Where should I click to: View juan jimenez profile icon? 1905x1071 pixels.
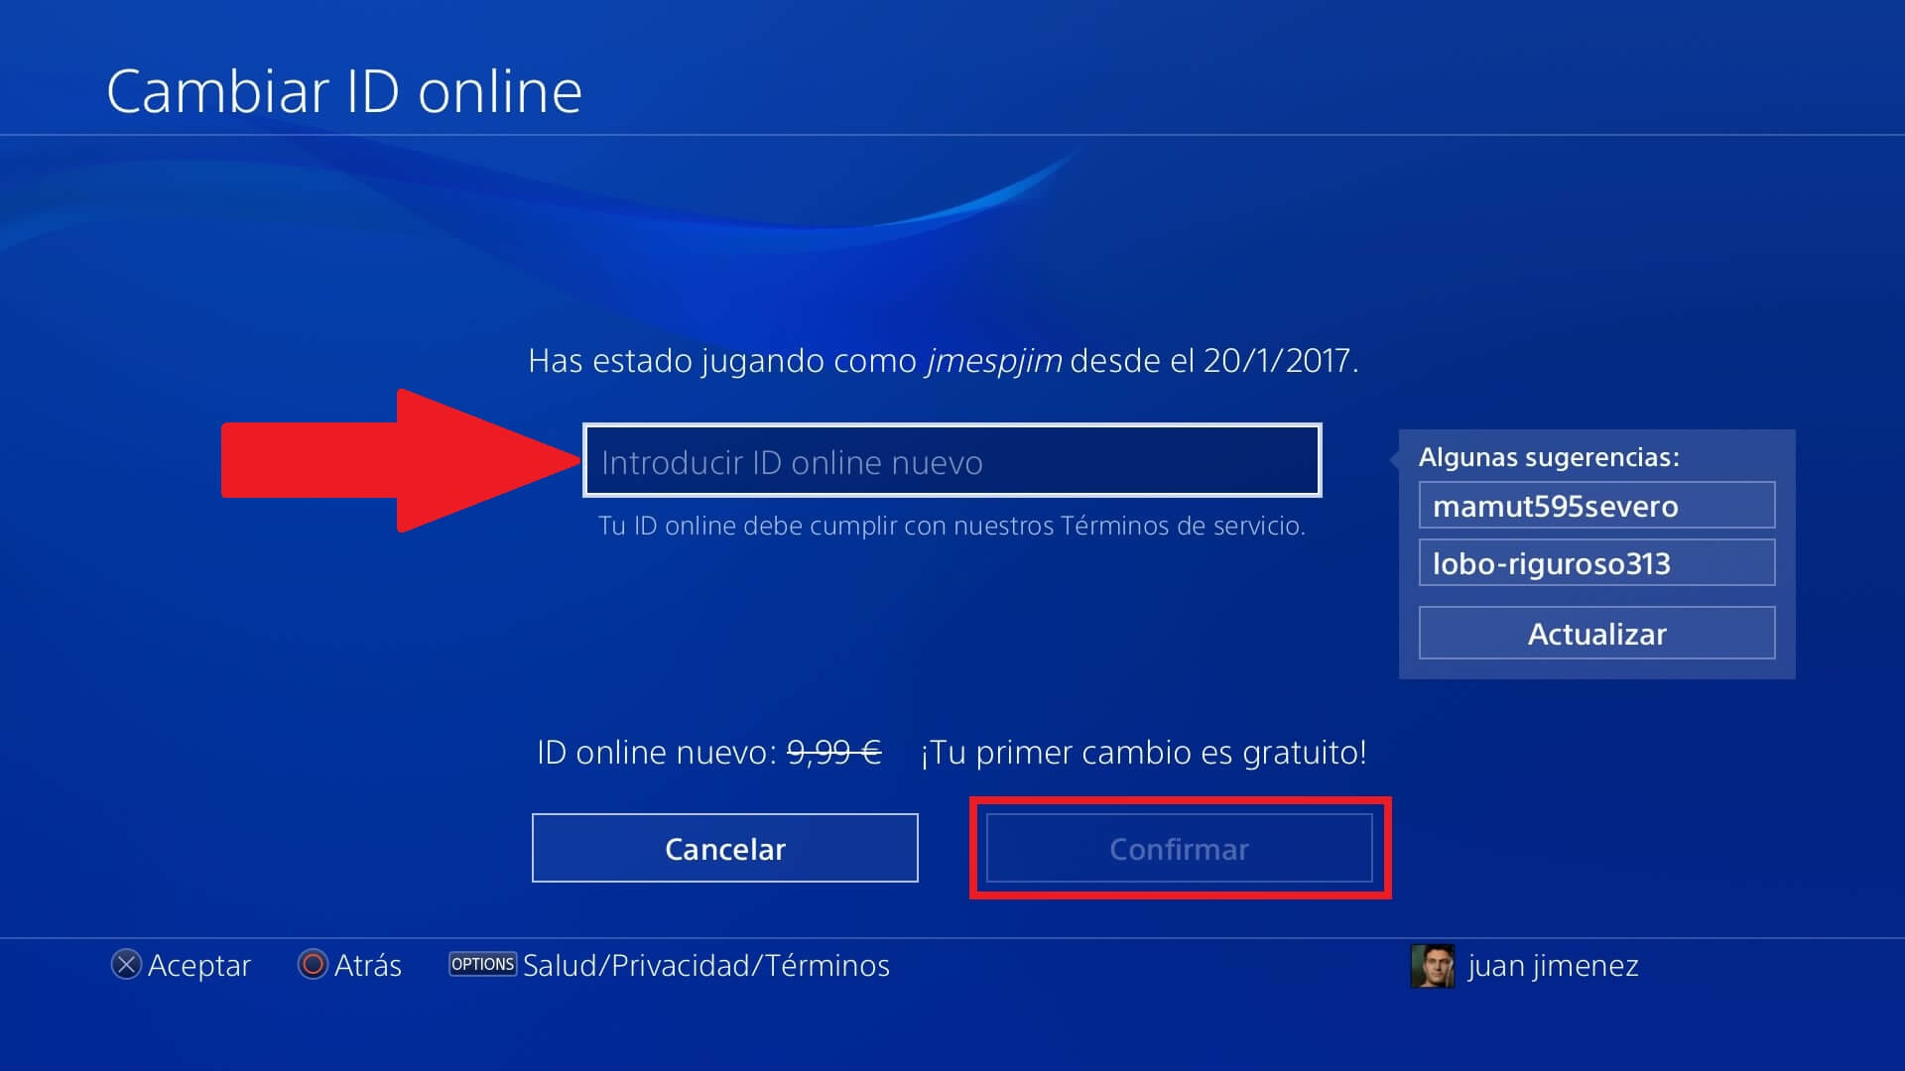click(1434, 967)
